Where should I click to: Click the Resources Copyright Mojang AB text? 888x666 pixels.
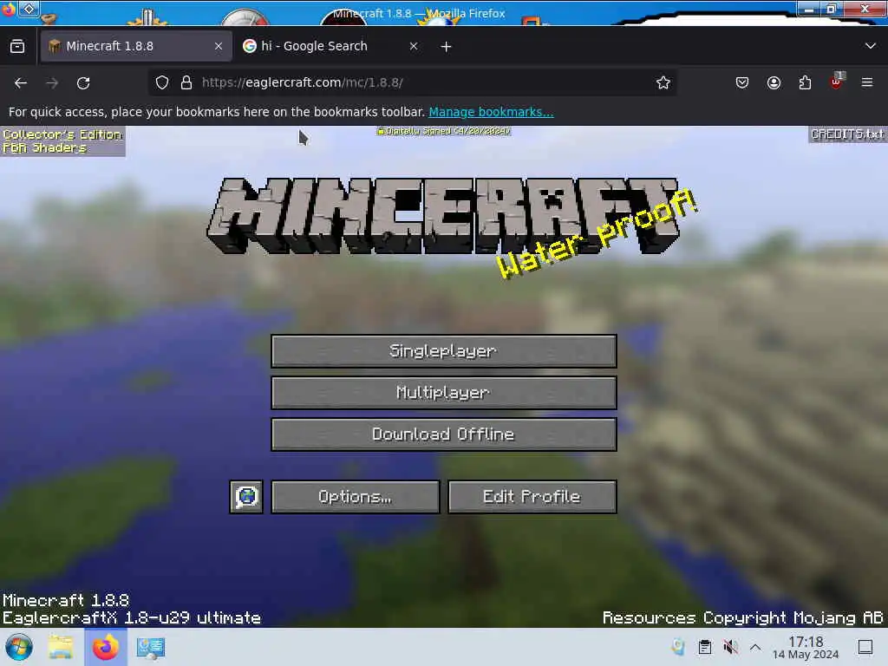click(742, 617)
